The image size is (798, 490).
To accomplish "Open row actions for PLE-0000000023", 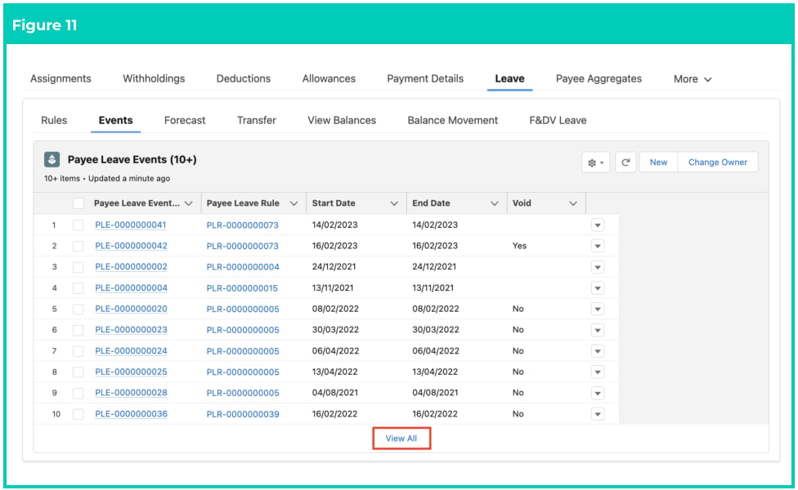I will pos(598,330).
